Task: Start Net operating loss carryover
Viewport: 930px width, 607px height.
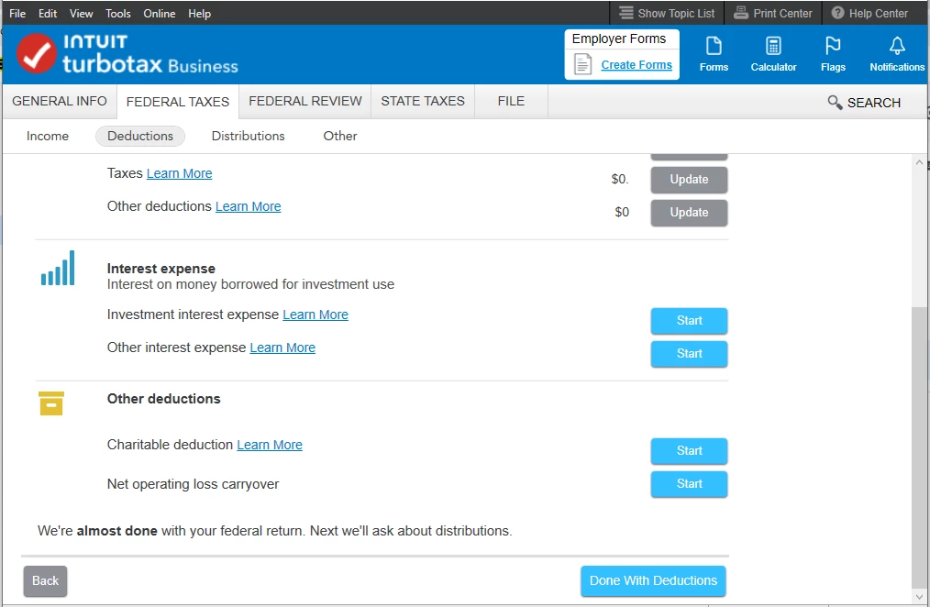Action: [x=689, y=484]
